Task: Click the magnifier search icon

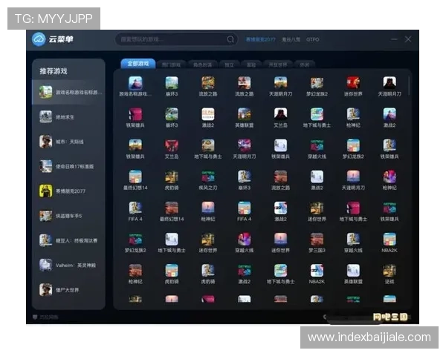Action: (230, 39)
